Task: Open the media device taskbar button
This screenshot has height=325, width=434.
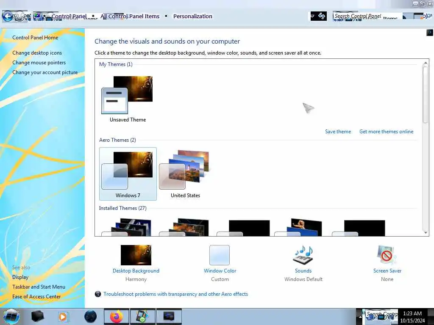Action: pos(142,317)
